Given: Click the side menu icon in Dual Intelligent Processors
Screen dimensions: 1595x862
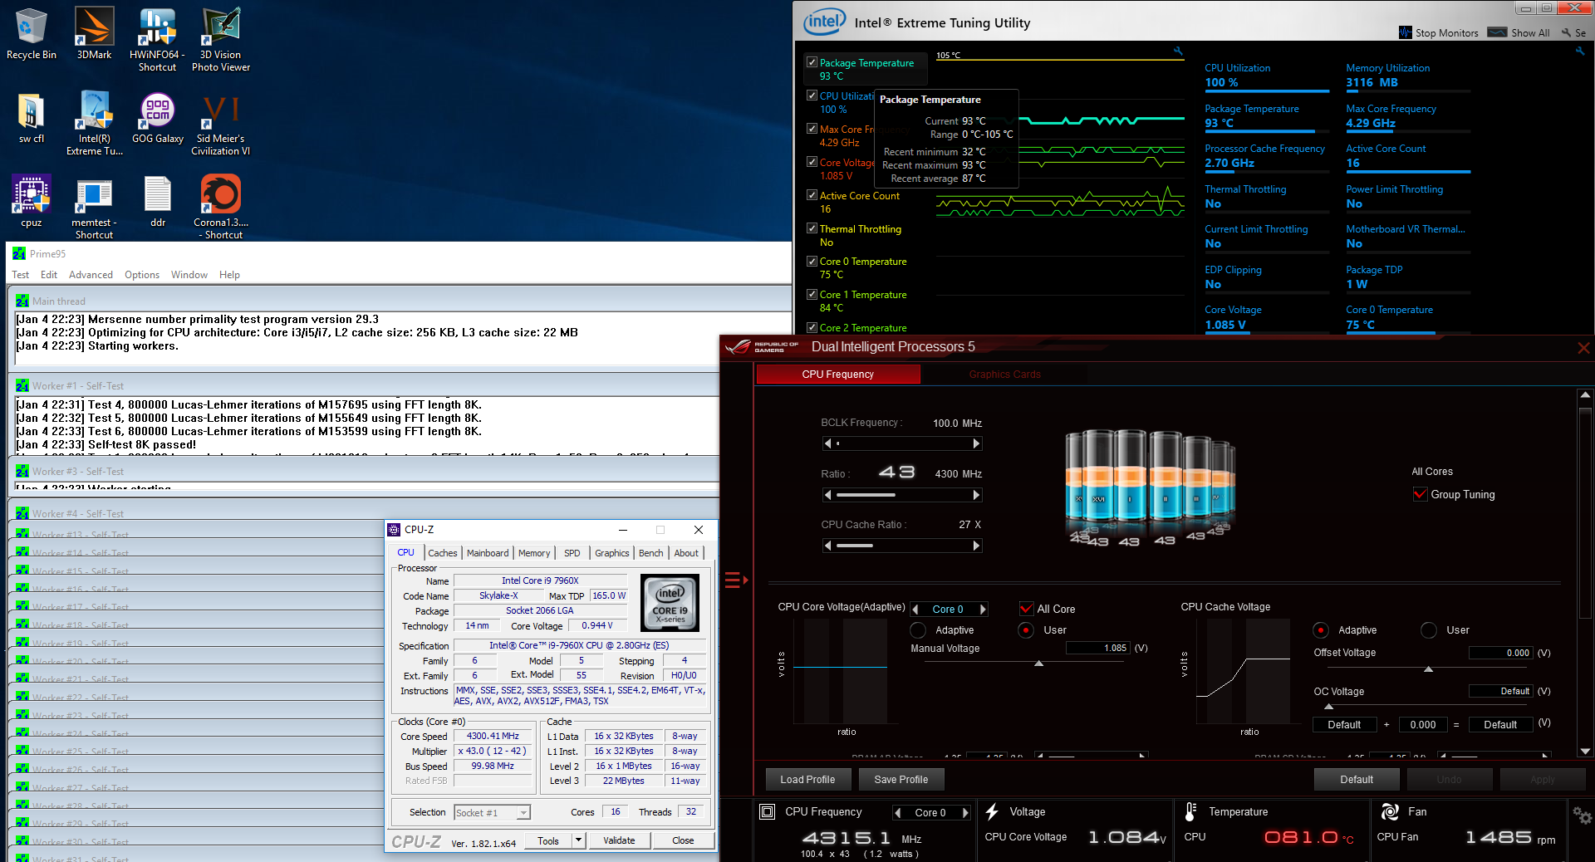Looking at the screenshot, I should tap(736, 580).
